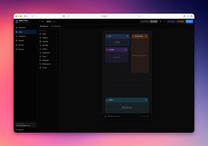Open settings gear on the Wetter widget
Viewport: 208px width, 146px height.
146,100
